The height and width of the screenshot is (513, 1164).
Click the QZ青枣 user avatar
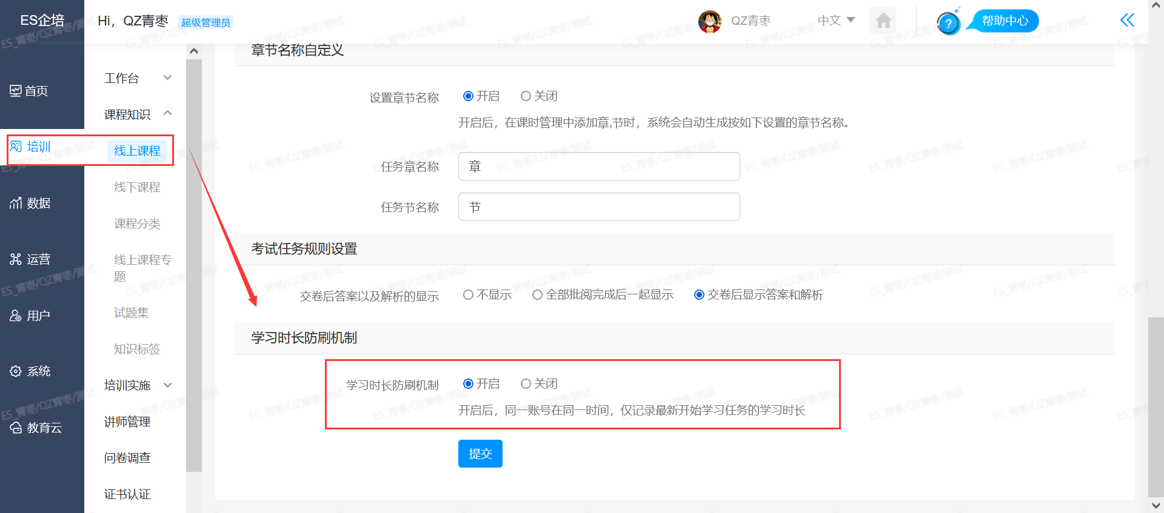(709, 22)
